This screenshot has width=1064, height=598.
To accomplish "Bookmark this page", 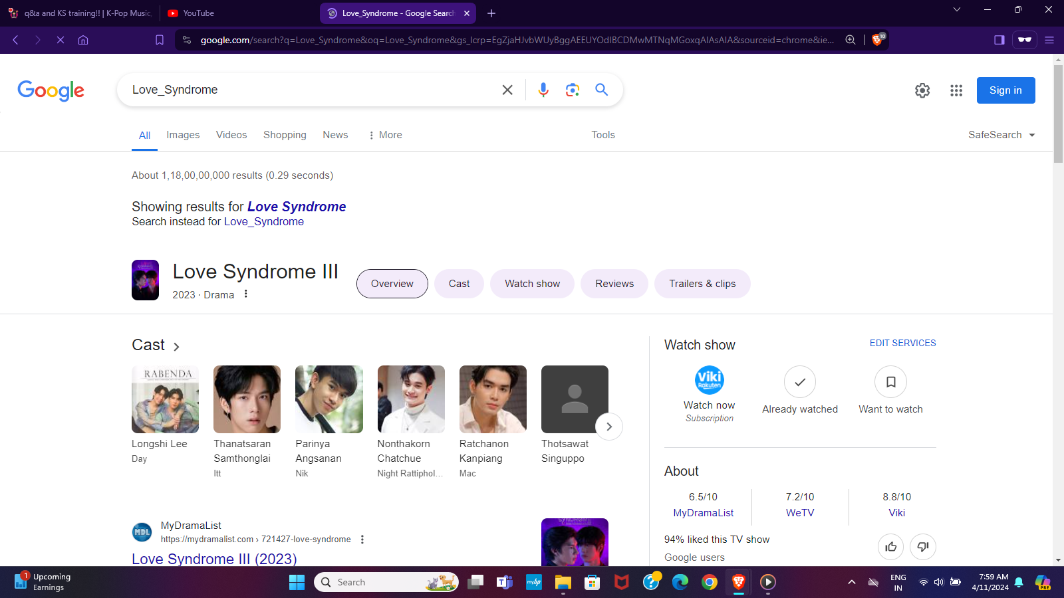I will tap(160, 40).
